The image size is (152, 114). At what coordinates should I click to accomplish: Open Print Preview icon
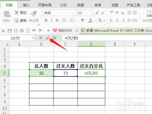point(28,31)
